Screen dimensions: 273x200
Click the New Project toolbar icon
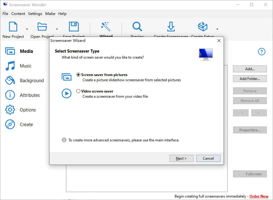tap(13, 27)
